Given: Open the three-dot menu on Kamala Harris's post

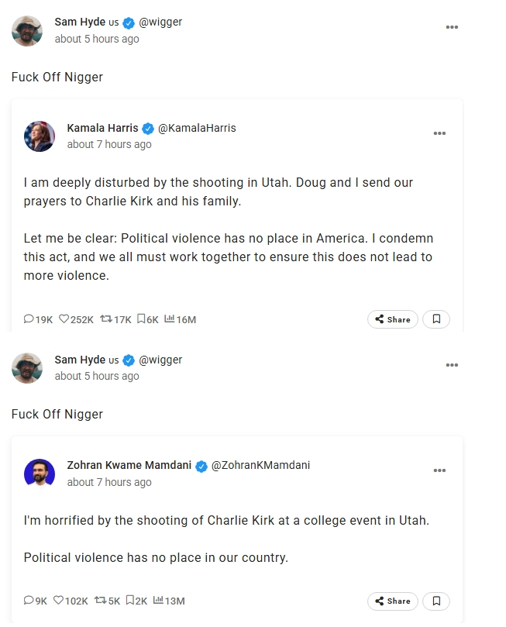Looking at the screenshot, I should pos(439,134).
